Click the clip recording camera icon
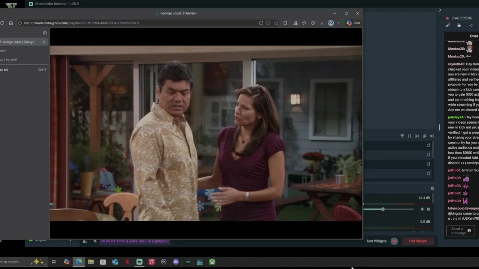479x269 pixels. 459,25
